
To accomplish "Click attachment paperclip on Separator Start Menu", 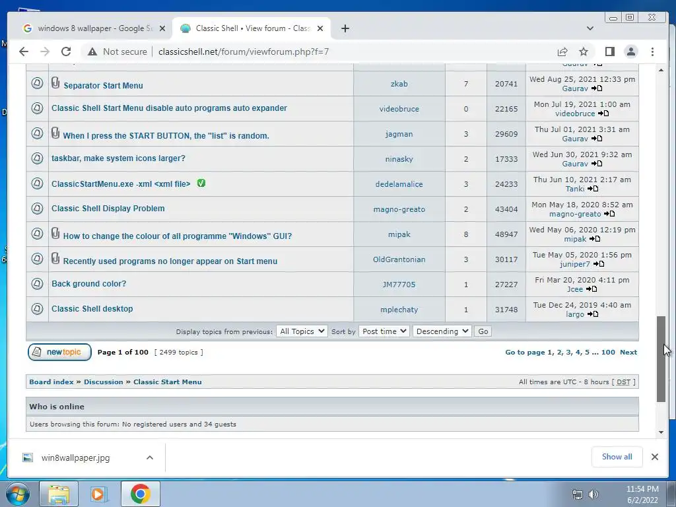I will tap(55, 83).
